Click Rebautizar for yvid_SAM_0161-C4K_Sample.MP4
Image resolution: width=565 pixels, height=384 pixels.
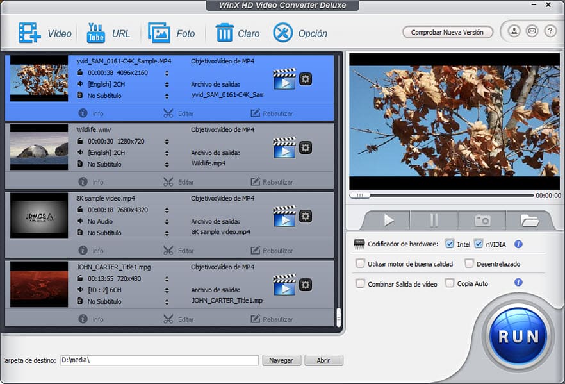272,113
